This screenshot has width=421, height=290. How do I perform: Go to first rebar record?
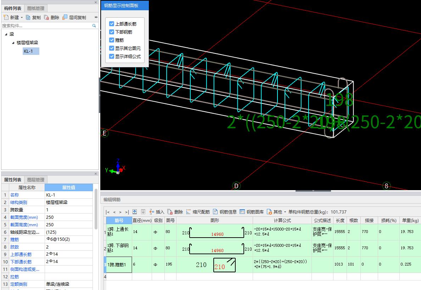coord(108,212)
